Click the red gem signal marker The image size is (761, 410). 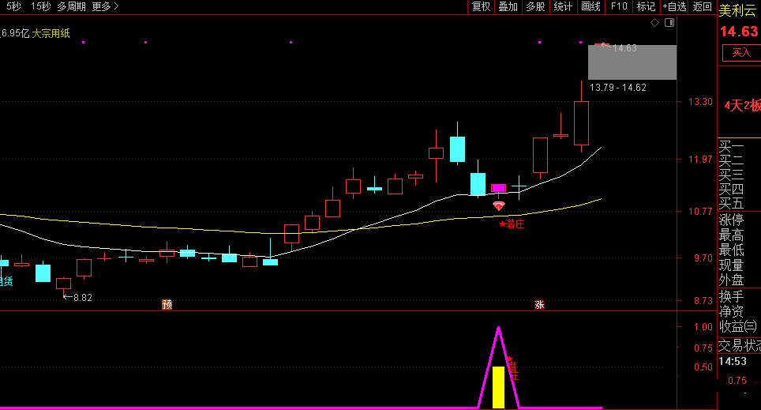pyautogui.click(x=498, y=206)
